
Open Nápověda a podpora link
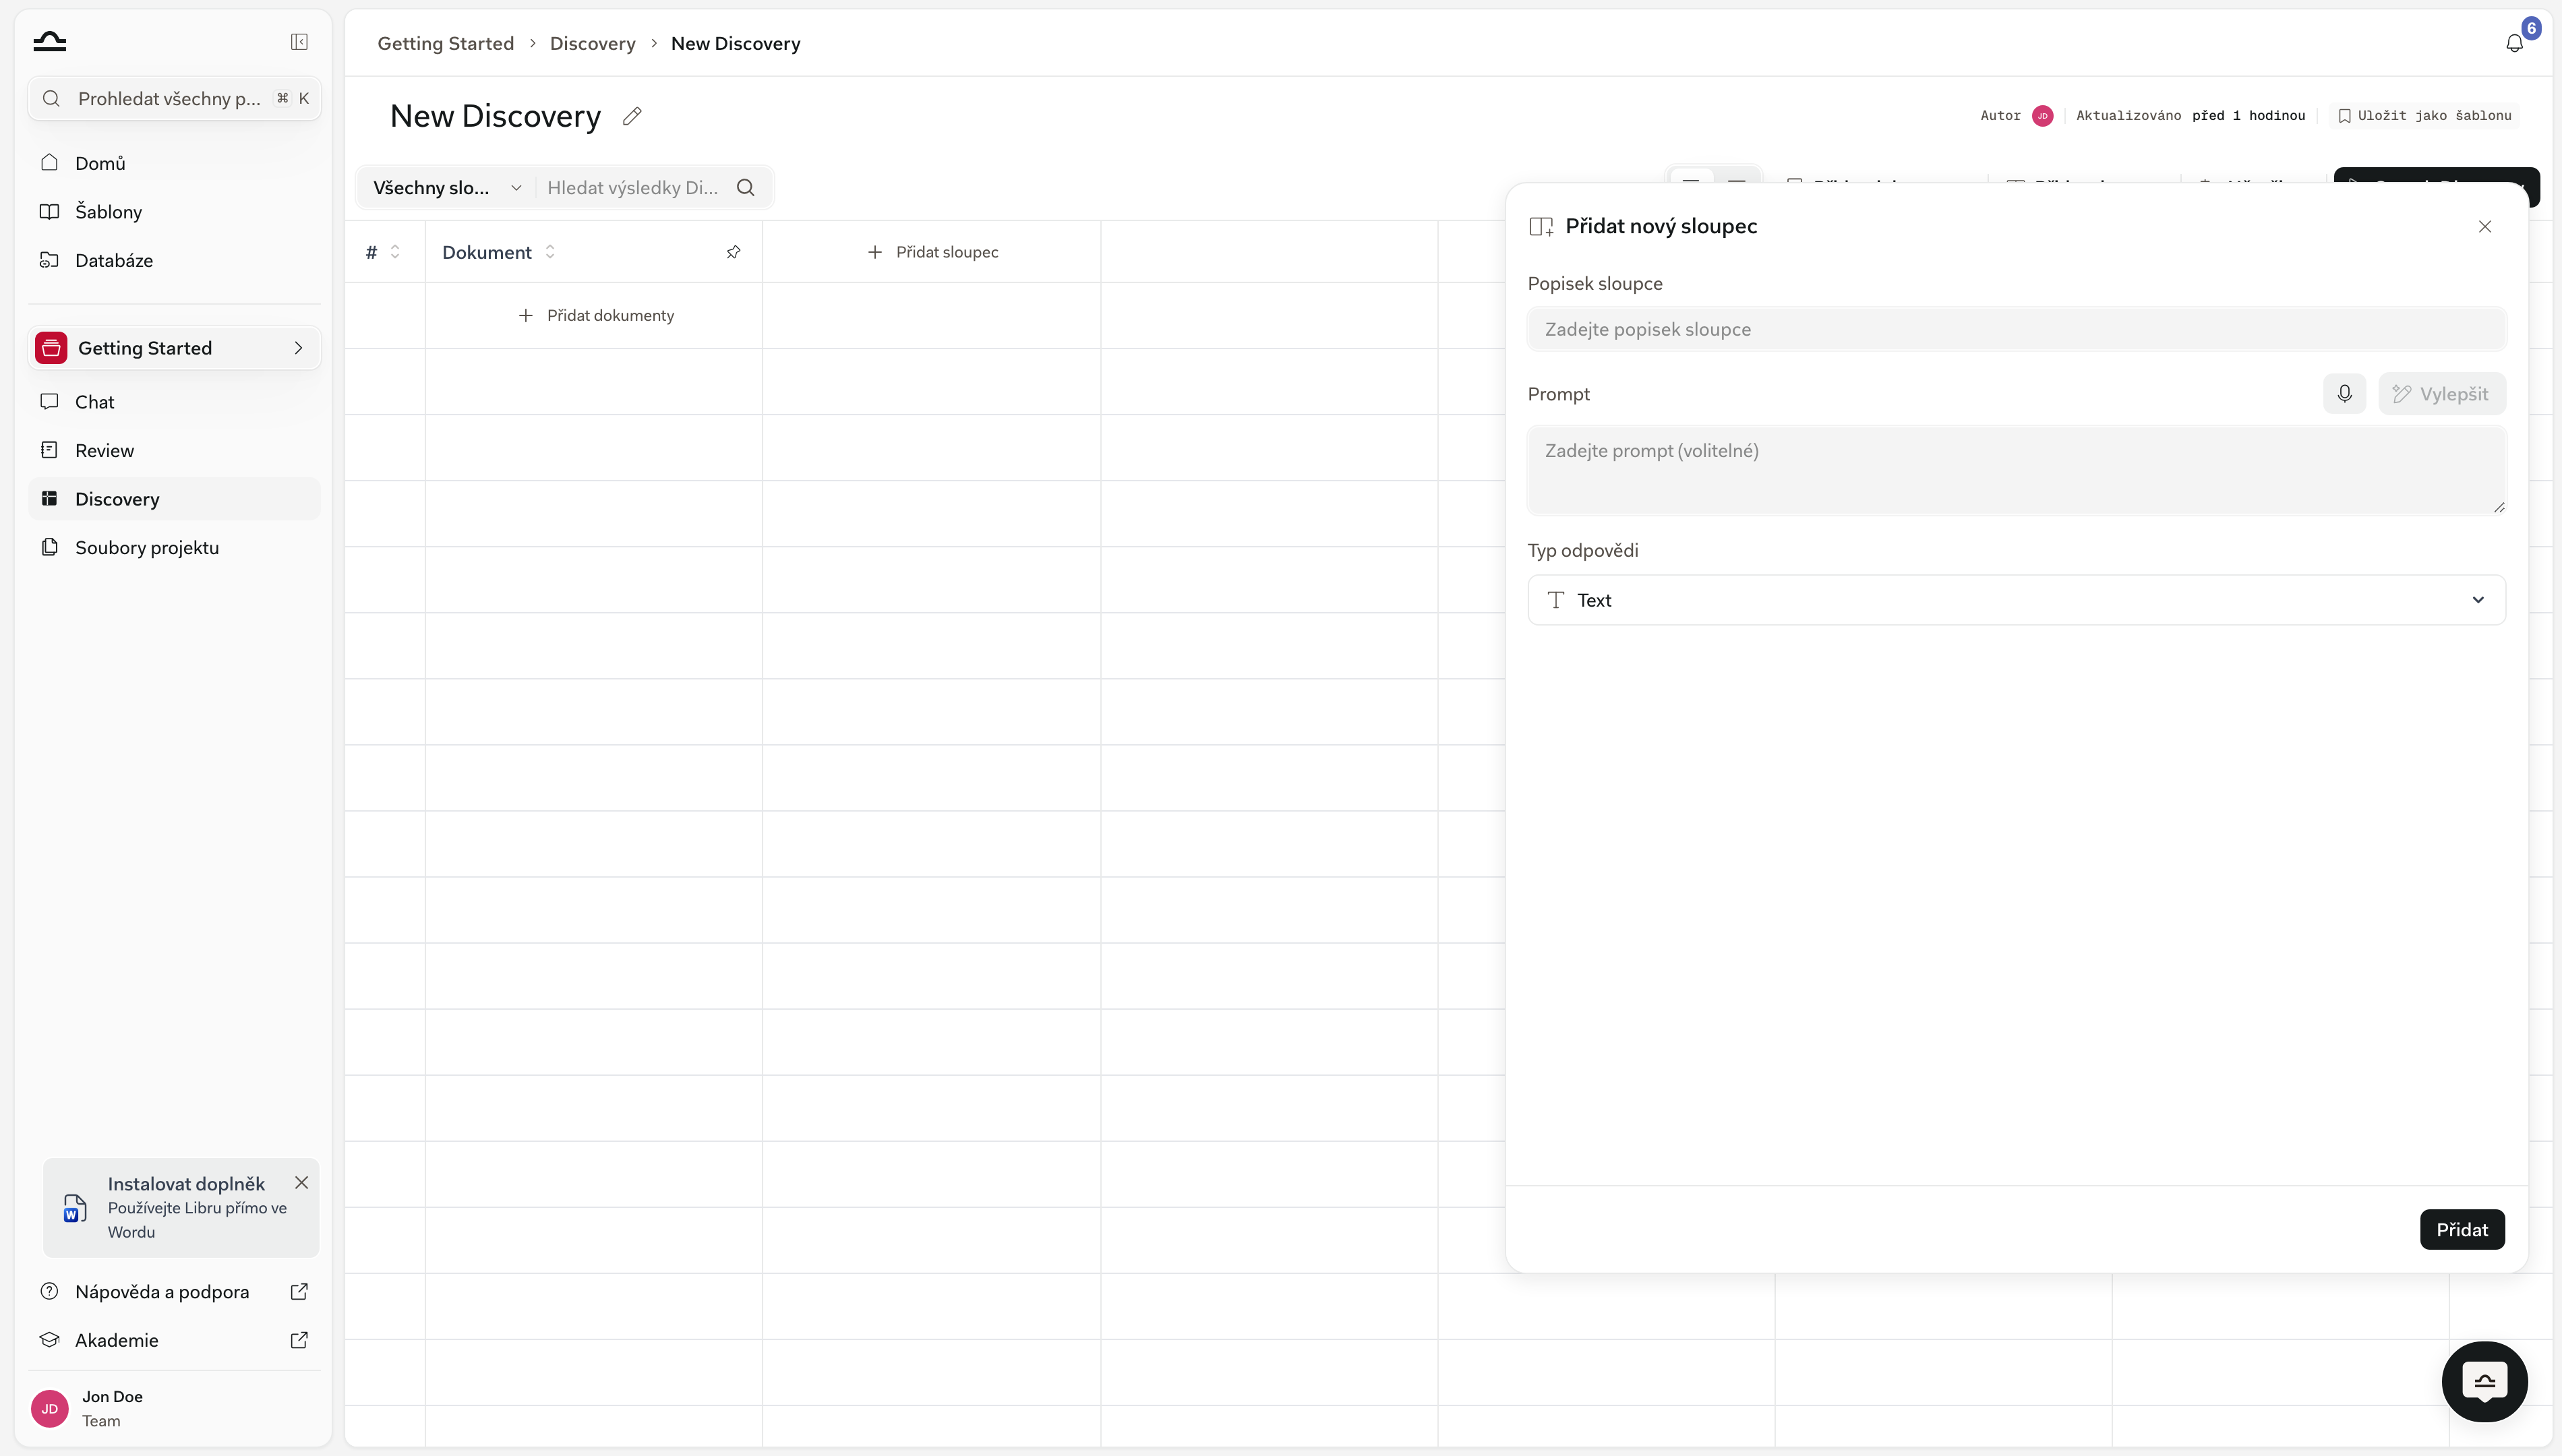174,1291
